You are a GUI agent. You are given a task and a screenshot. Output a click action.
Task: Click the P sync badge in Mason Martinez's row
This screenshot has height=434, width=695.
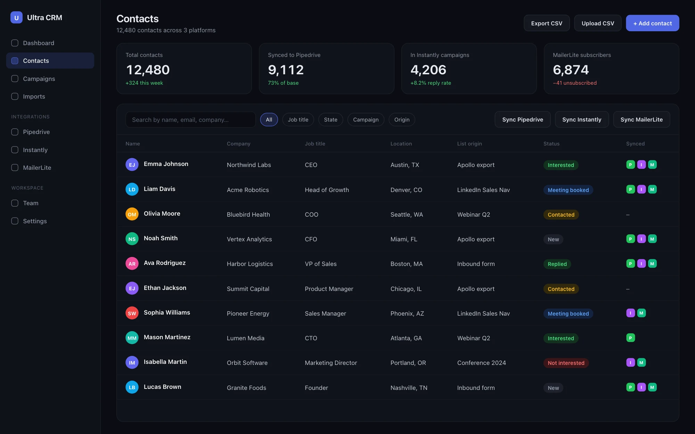(x=630, y=338)
